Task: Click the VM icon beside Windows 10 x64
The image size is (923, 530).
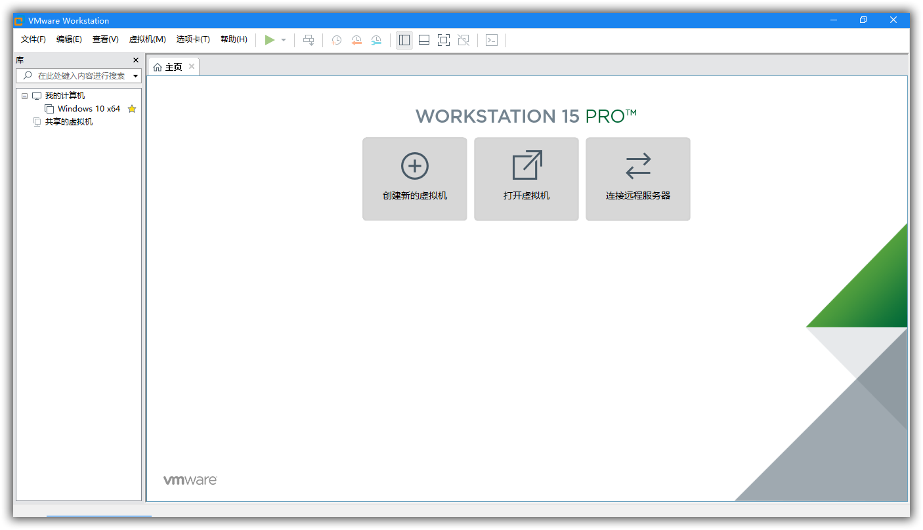Action: tap(49, 109)
